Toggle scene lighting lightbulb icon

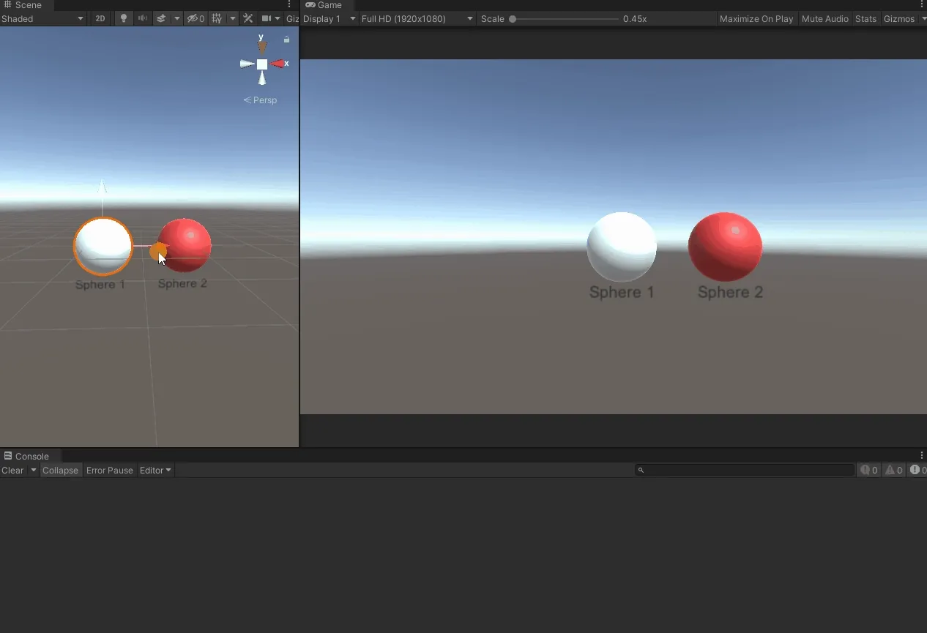(x=124, y=18)
